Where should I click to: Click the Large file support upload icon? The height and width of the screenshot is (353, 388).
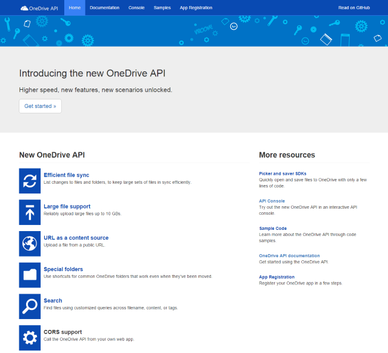click(30, 212)
